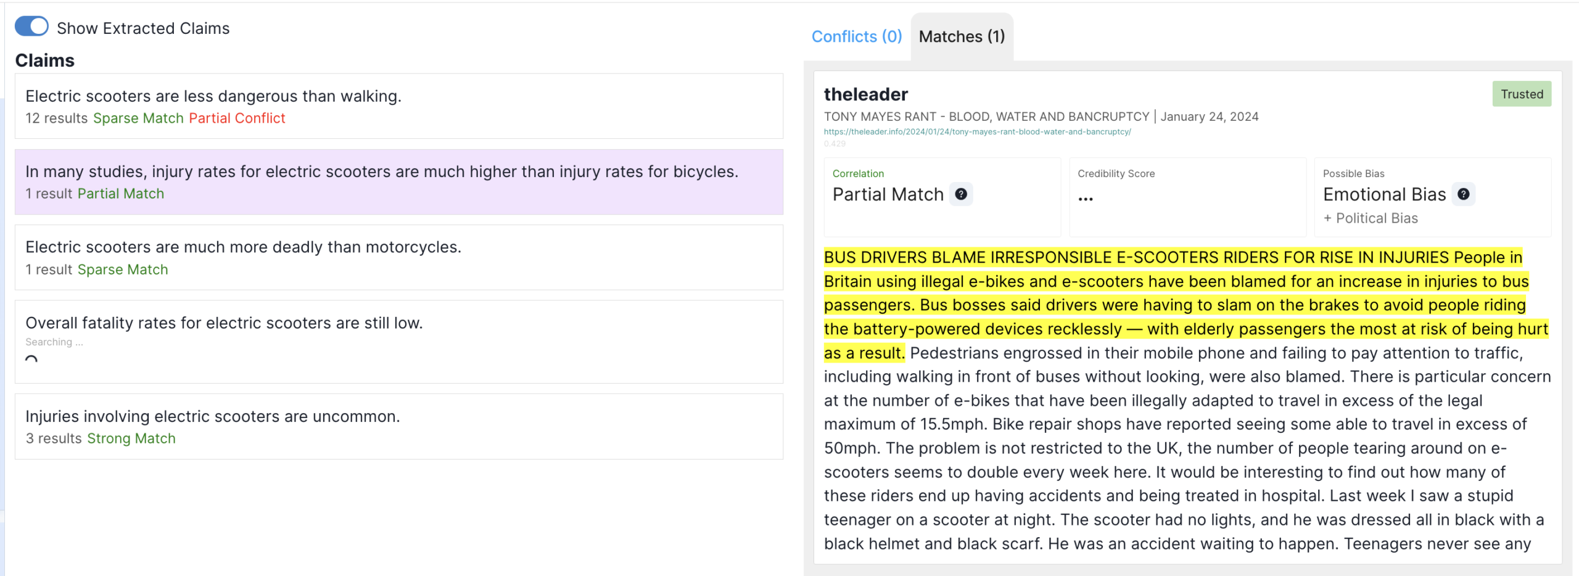Click the Partial Match help icon
1579x576 pixels.
tap(960, 194)
